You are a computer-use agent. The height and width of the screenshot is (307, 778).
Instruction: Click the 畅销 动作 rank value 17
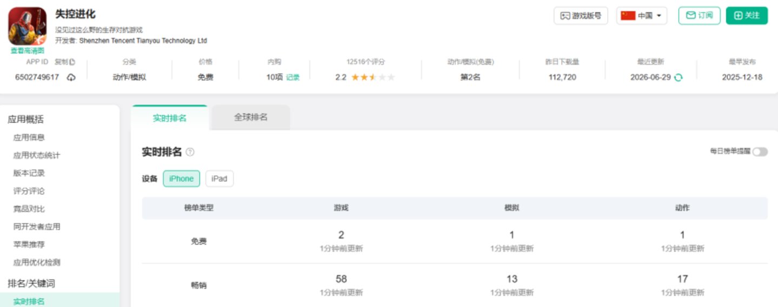[x=682, y=279]
